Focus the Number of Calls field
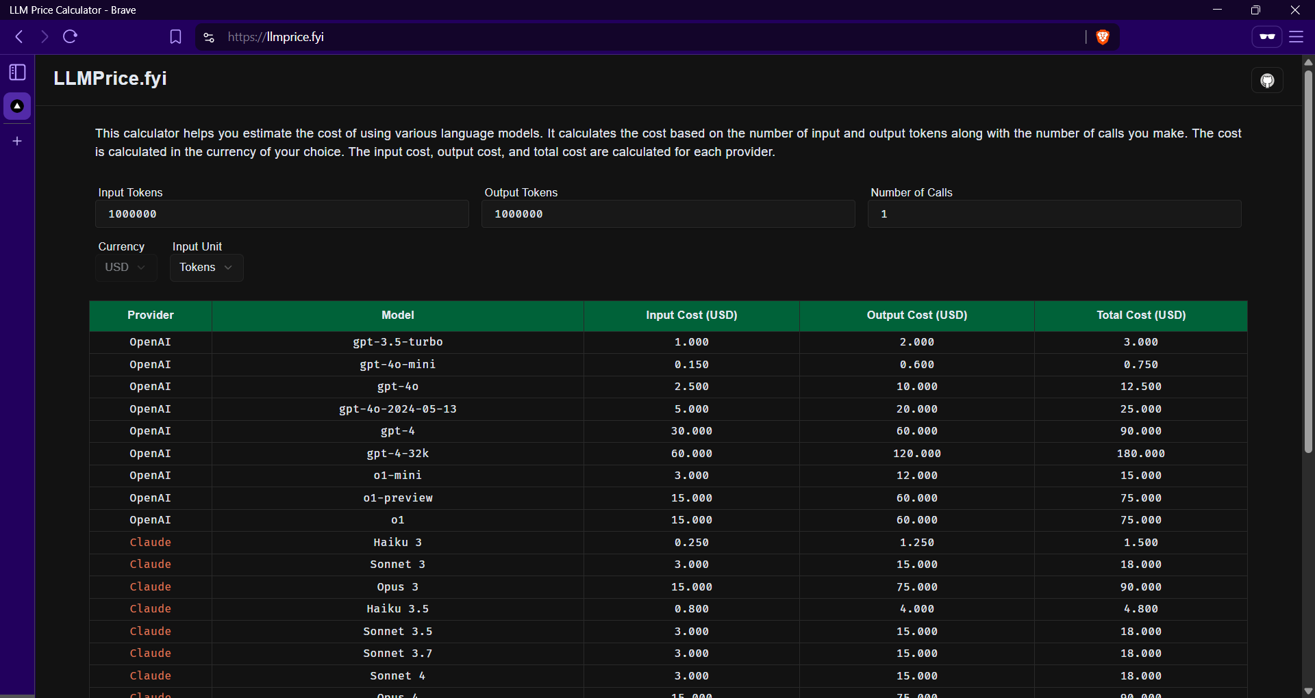The image size is (1315, 698). (1055, 214)
